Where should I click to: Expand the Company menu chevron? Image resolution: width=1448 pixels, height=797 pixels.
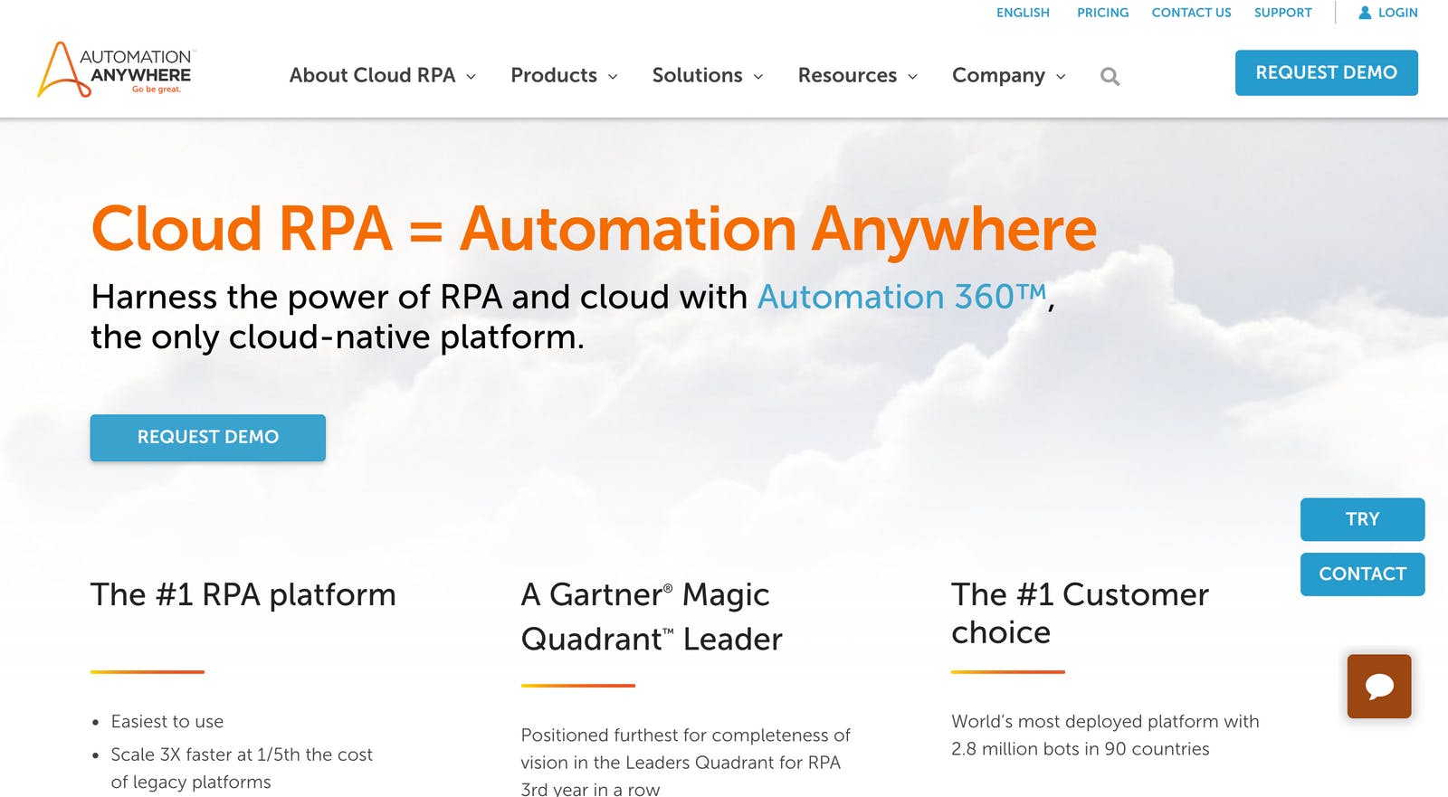point(1061,77)
